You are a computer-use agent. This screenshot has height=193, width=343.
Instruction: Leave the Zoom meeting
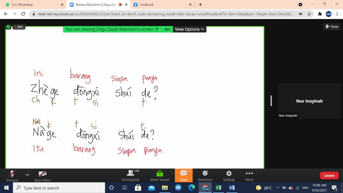pos(329,176)
